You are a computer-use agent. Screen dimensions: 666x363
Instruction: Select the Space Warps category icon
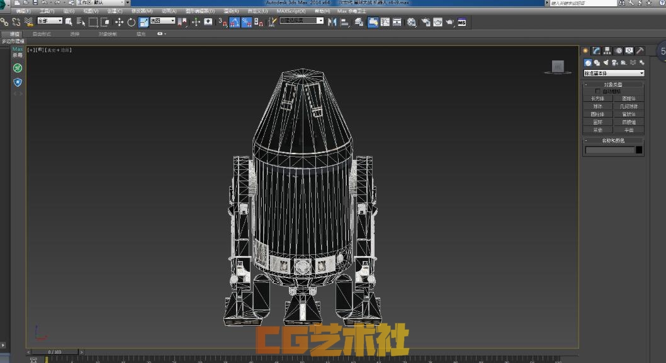[633, 63]
